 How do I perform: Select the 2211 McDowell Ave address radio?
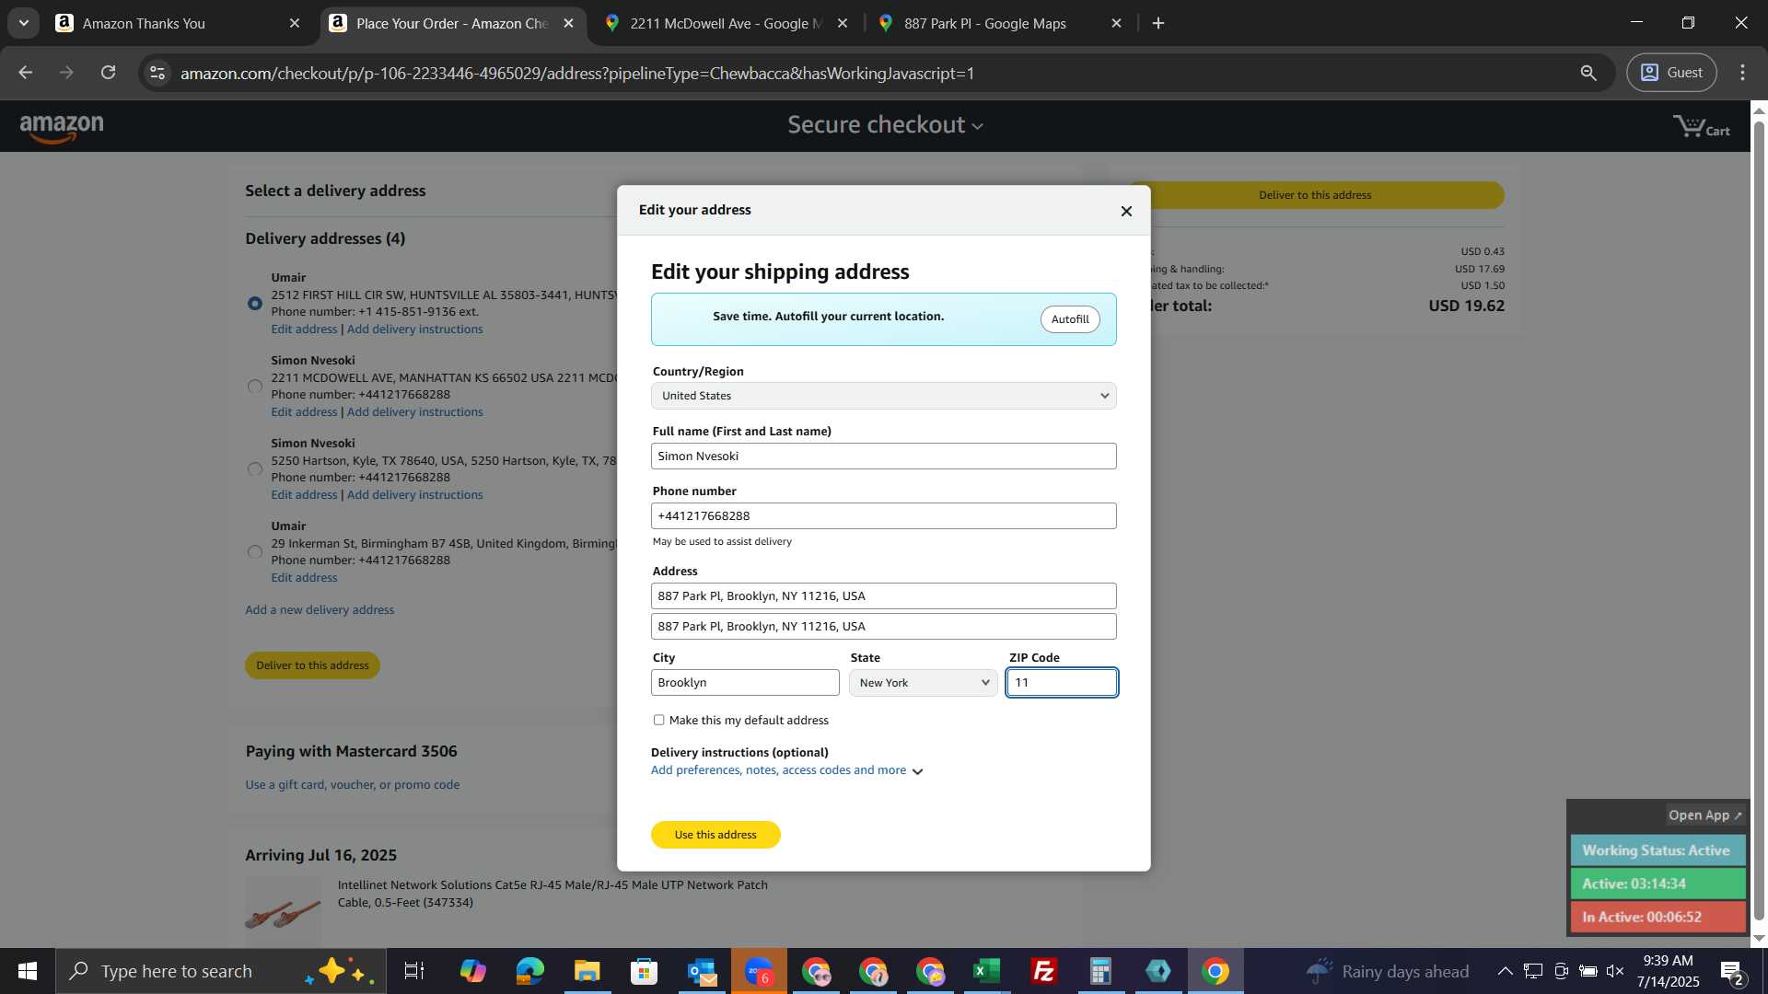(x=255, y=387)
